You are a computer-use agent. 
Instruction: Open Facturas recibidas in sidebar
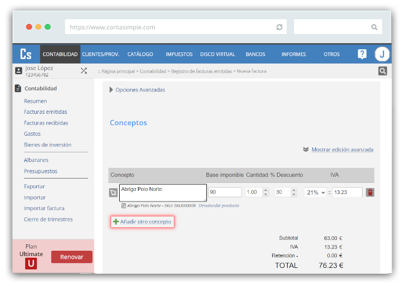pyautogui.click(x=46, y=122)
